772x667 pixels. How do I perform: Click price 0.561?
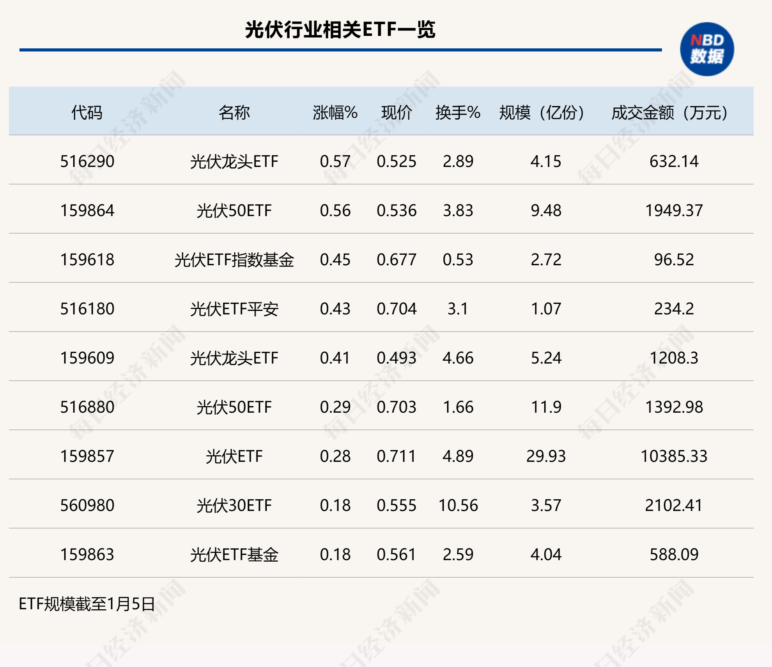[x=397, y=555]
